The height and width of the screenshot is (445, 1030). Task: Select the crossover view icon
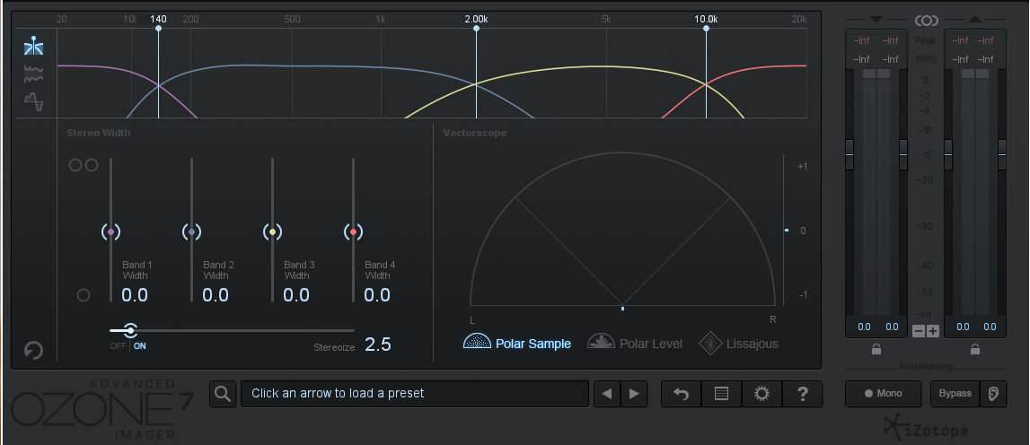pyautogui.click(x=33, y=46)
